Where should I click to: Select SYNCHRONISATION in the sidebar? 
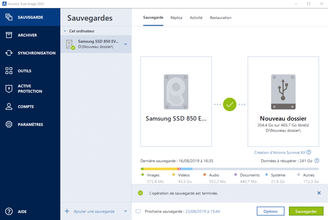(37, 53)
